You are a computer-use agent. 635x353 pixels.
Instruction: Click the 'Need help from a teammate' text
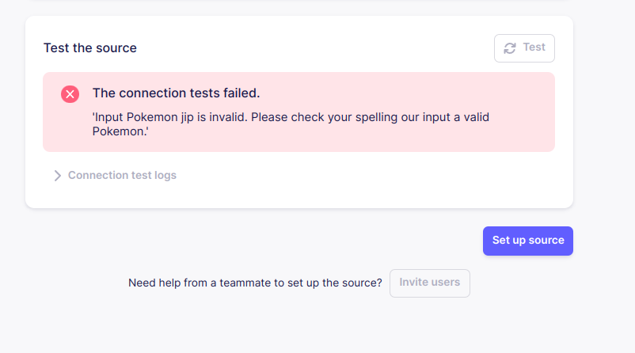tap(255, 283)
